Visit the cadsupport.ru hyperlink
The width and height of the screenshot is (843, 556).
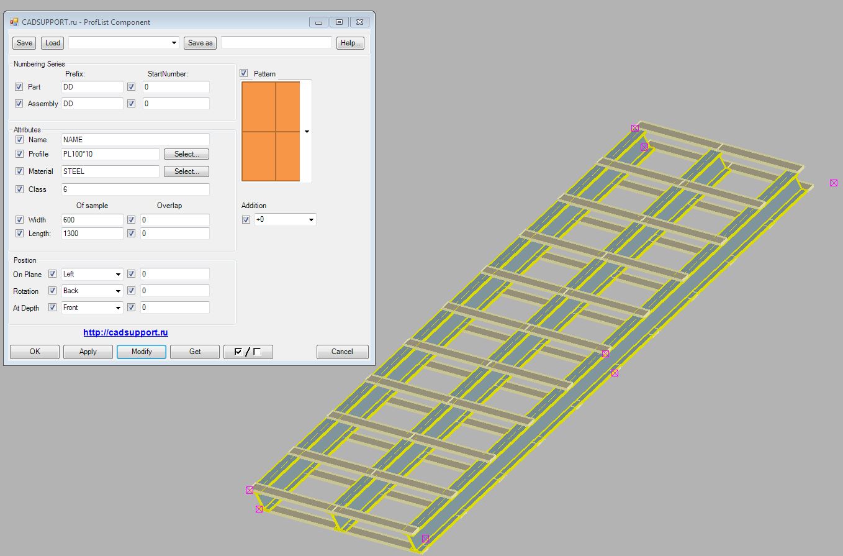(125, 332)
